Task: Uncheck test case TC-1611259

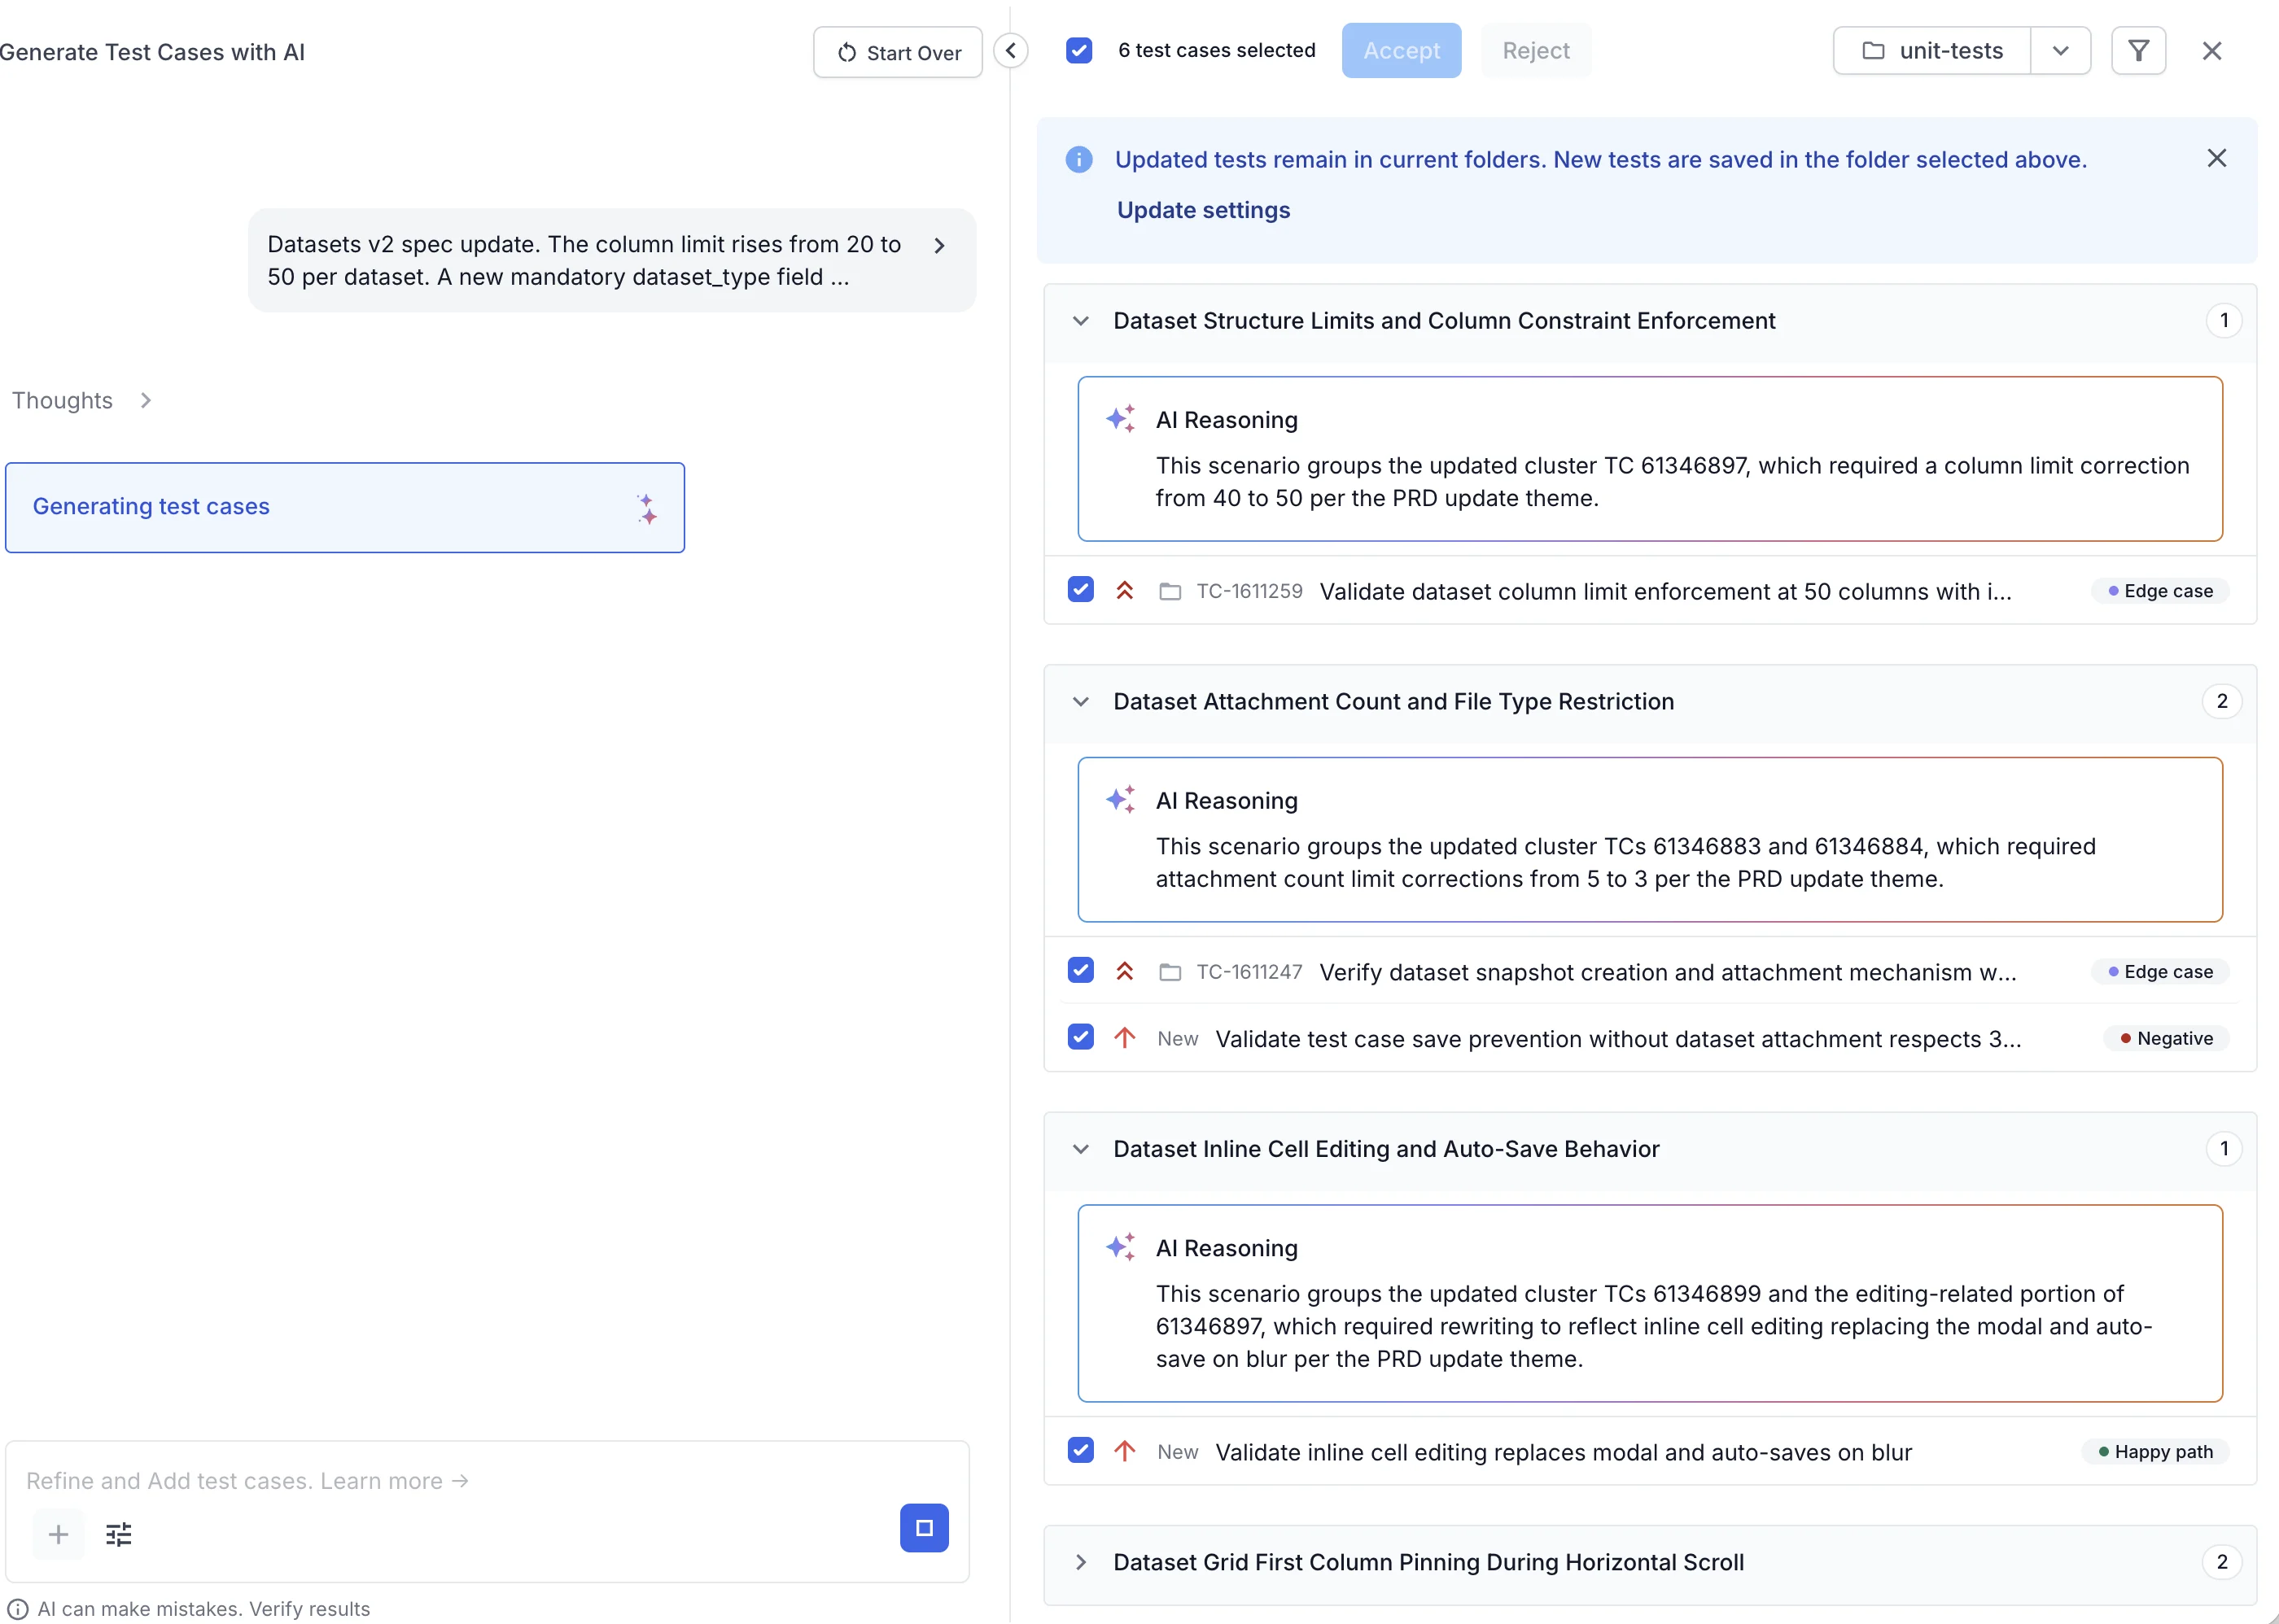Action: pyautogui.click(x=1080, y=590)
